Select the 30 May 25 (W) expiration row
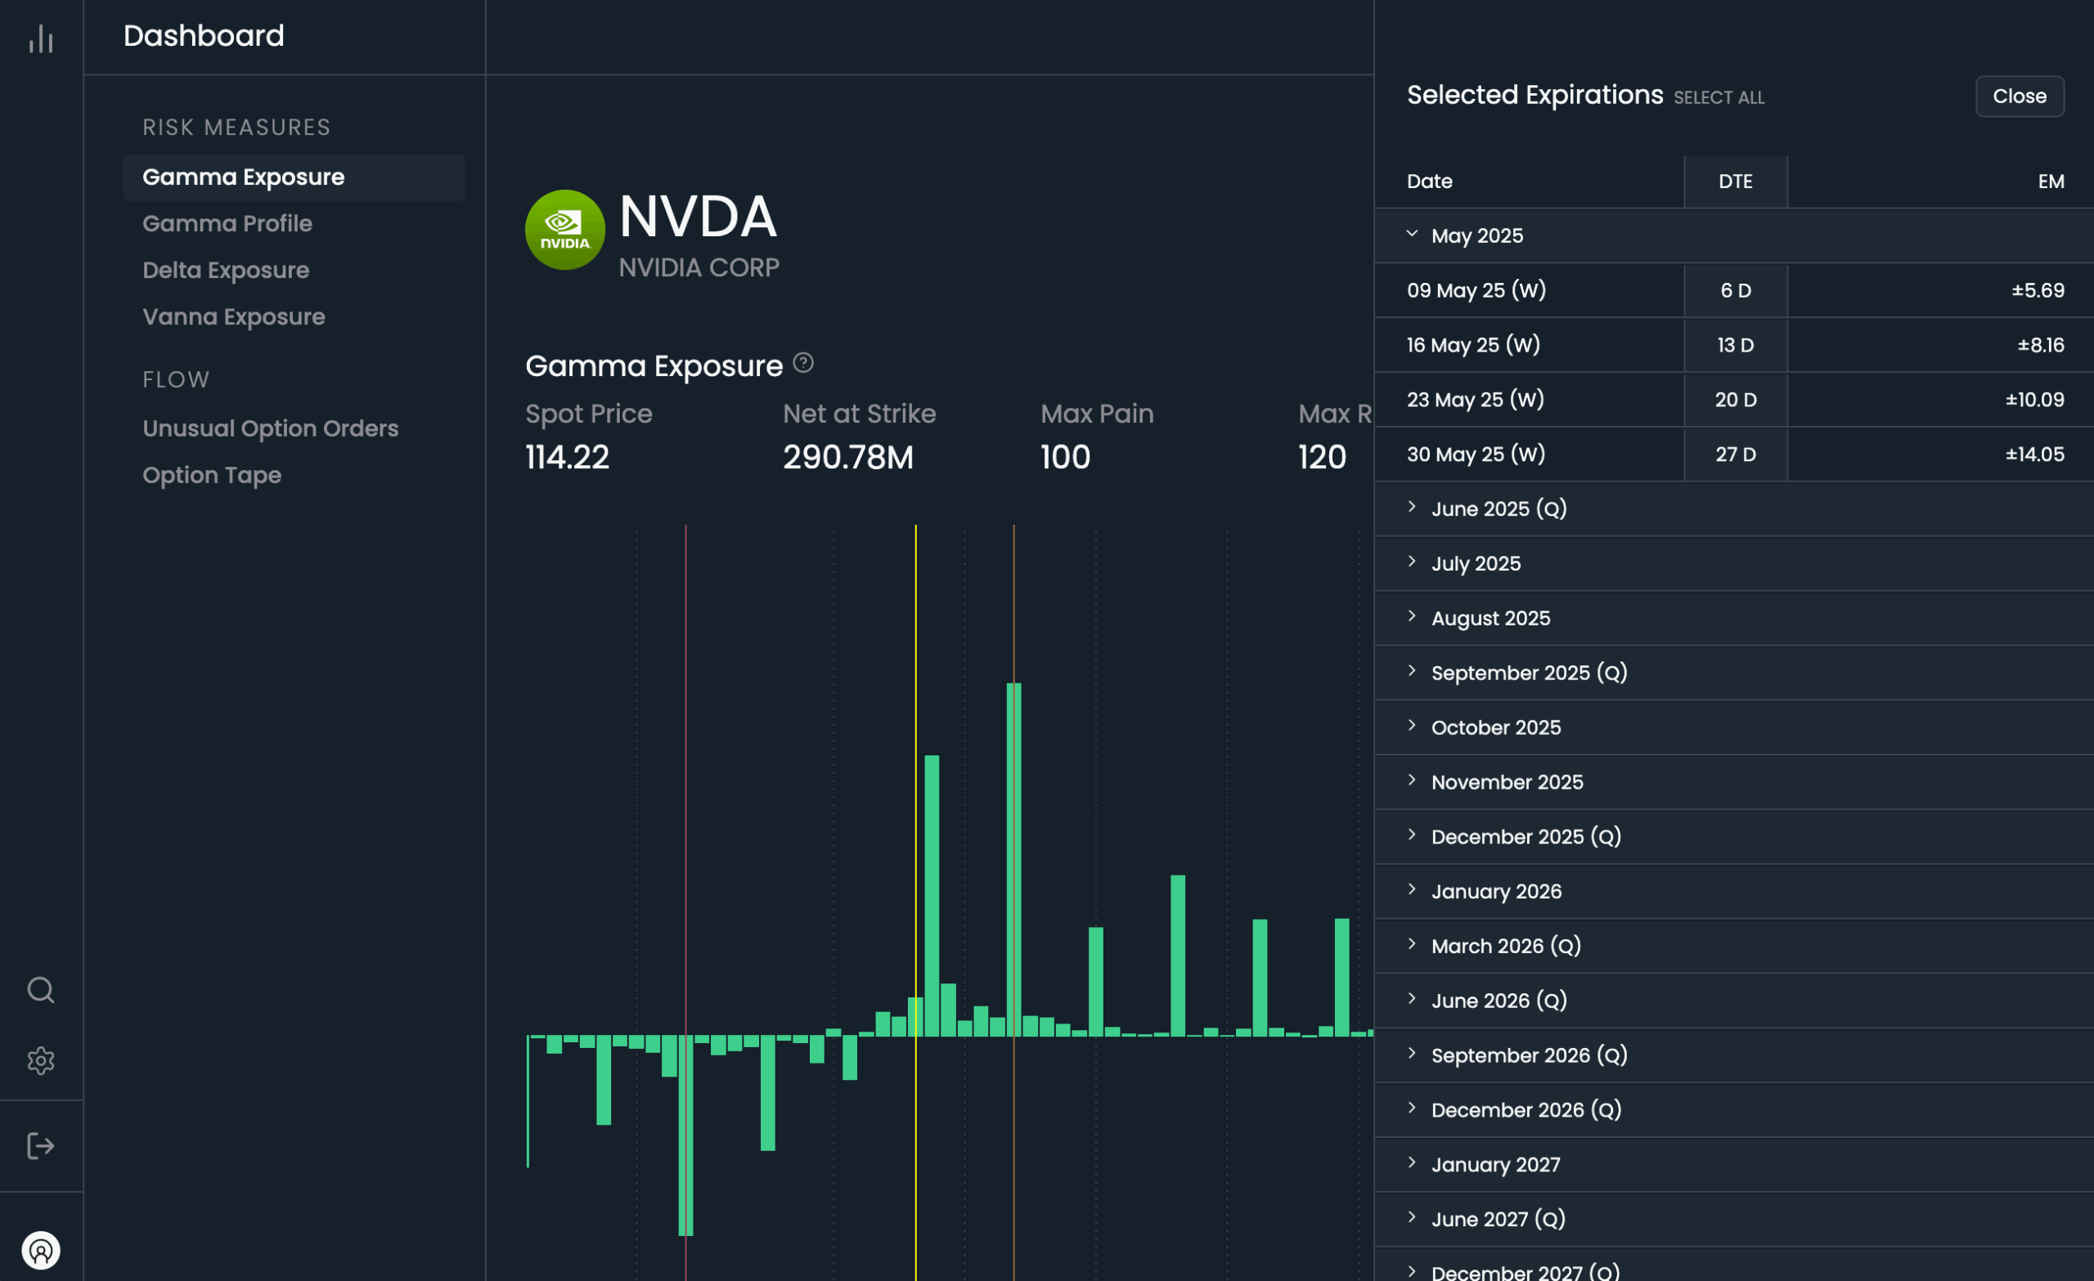This screenshot has height=1281, width=2094. point(1733,455)
